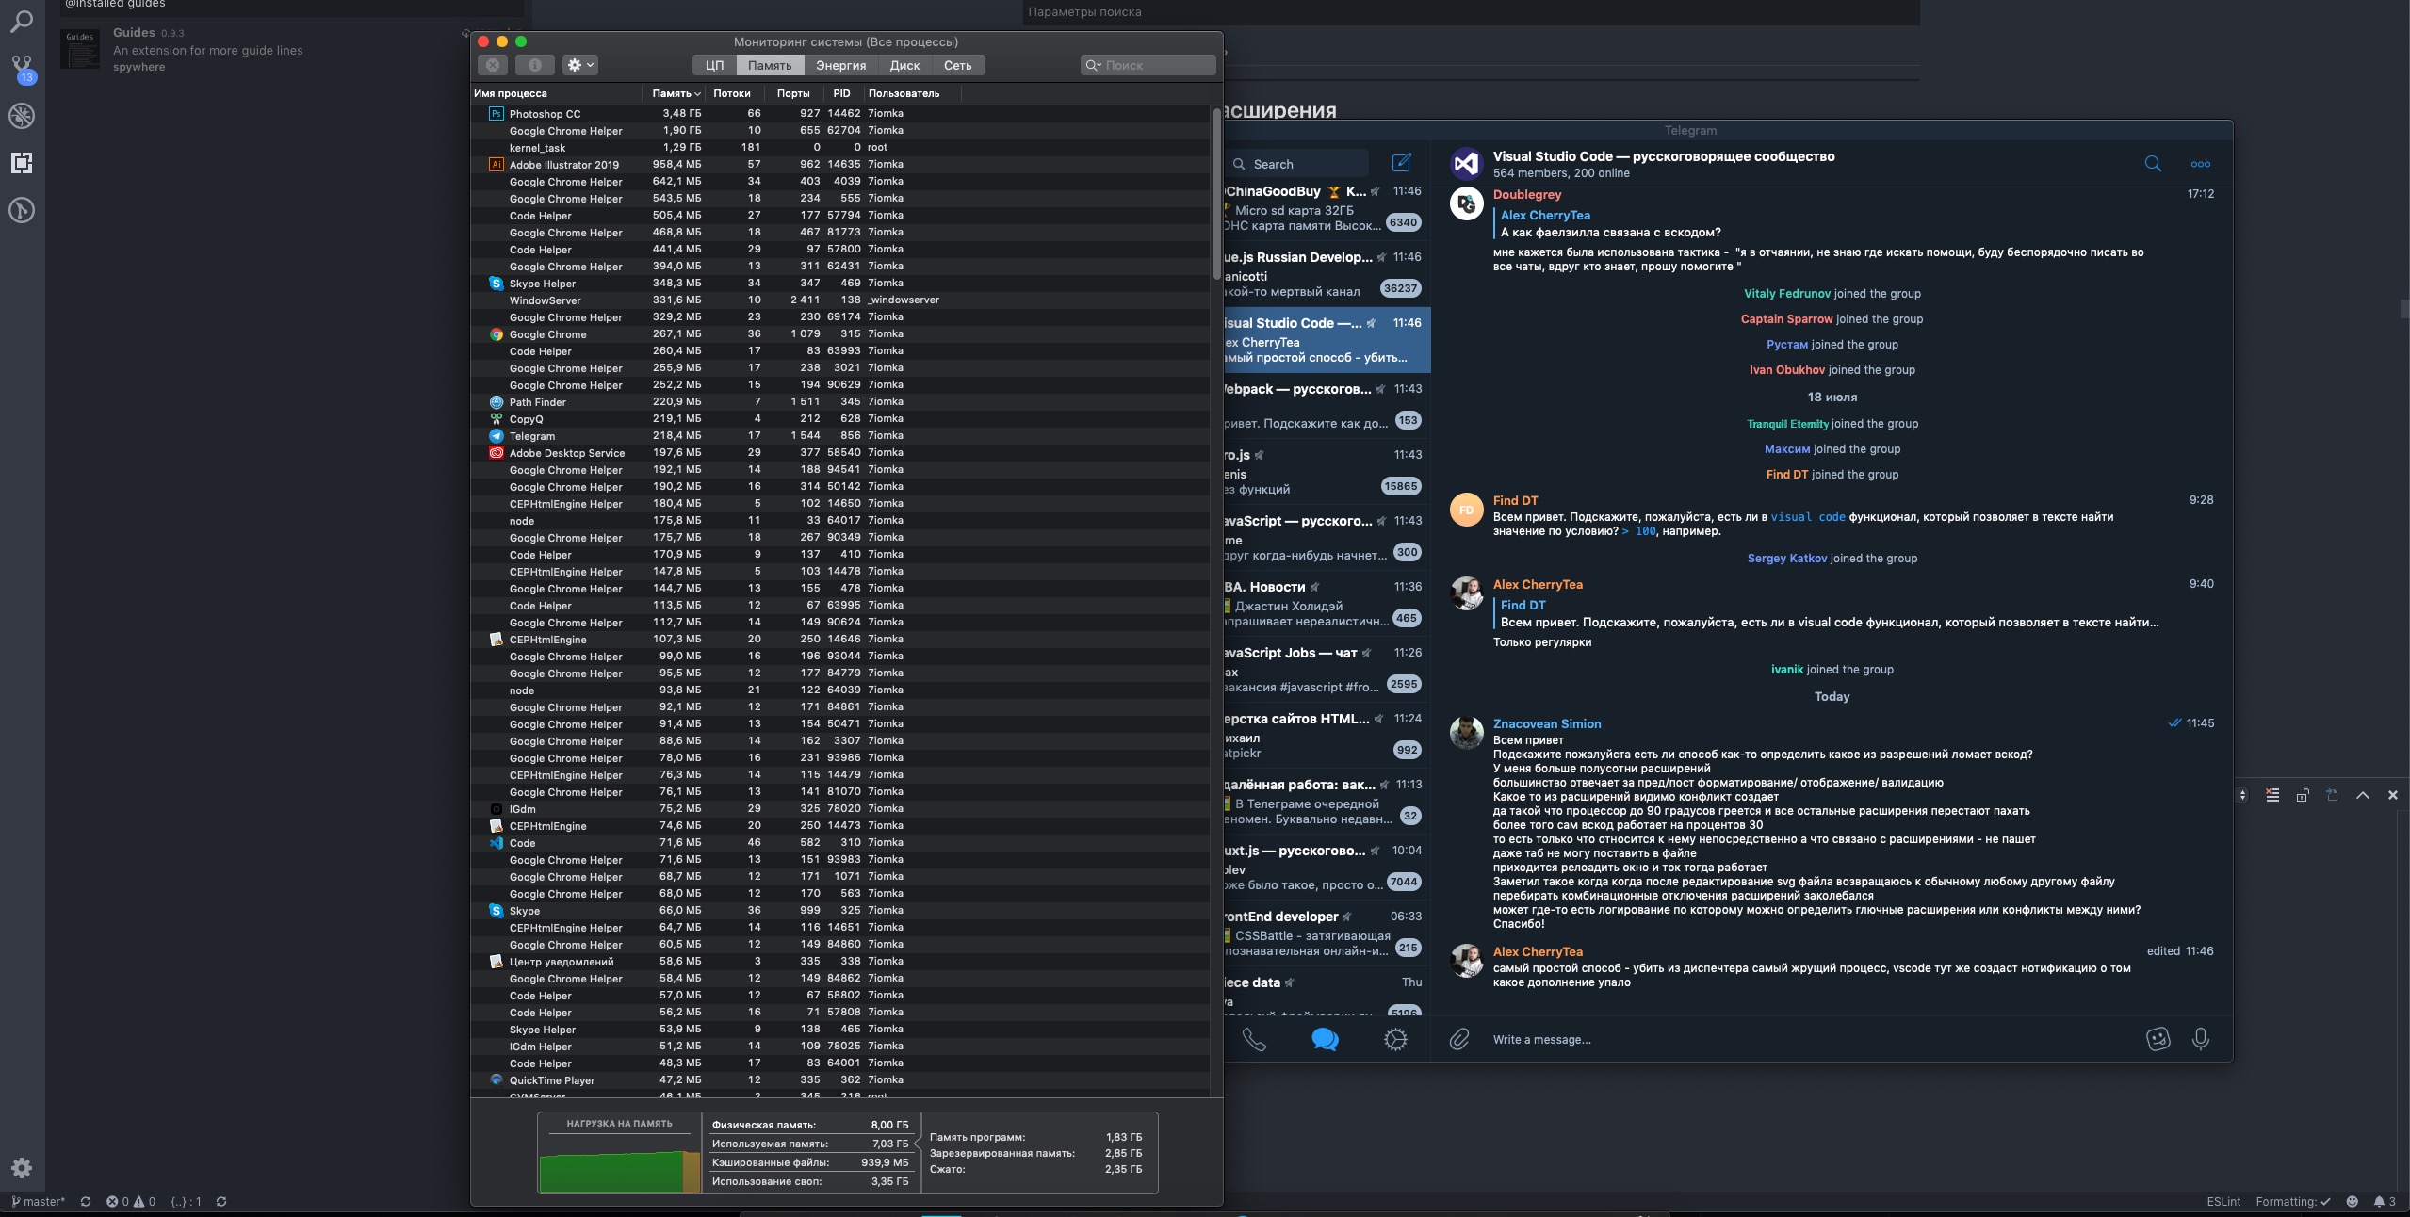
Task: Click the voice message microphone icon
Action: (x=2201, y=1039)
